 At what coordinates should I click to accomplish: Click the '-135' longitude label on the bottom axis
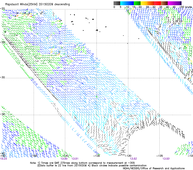point(96,156)
